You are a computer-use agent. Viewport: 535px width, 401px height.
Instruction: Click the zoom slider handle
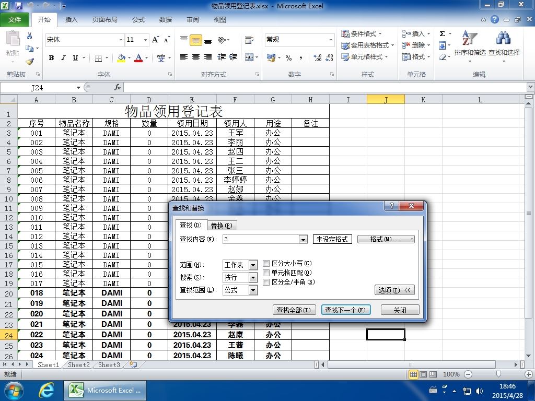click(498, 374)
